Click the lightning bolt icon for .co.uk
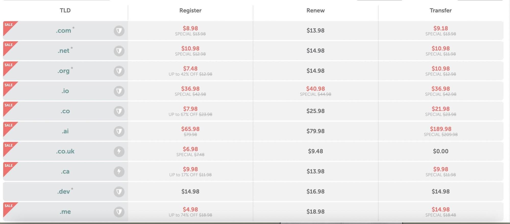Screen dimensions: 510x224 pyautogui.click(x=119, y=151)
